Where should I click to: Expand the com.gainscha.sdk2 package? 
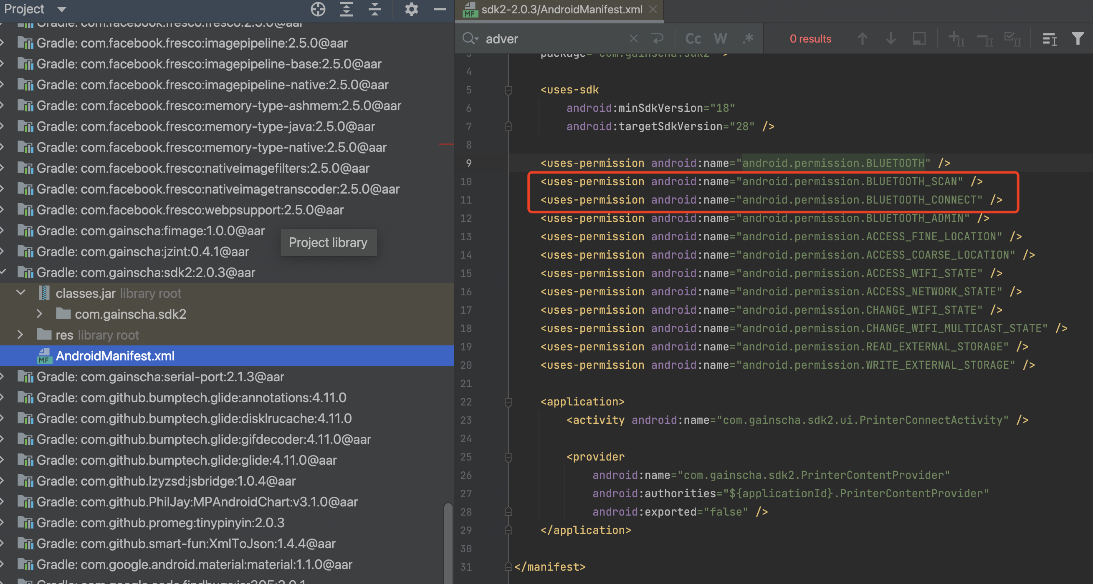pyautogui.click(x=40, y=314)
